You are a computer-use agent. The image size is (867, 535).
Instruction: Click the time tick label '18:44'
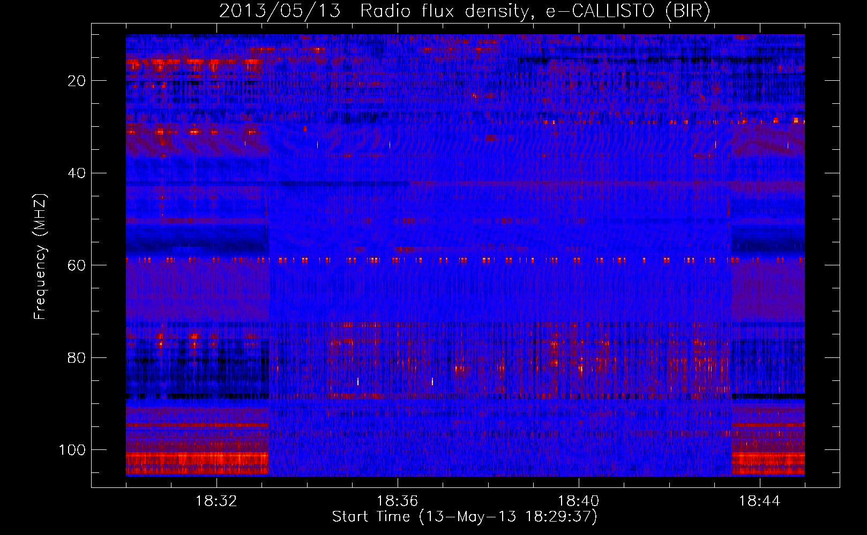pyautogui.click(x=760, y=501)
